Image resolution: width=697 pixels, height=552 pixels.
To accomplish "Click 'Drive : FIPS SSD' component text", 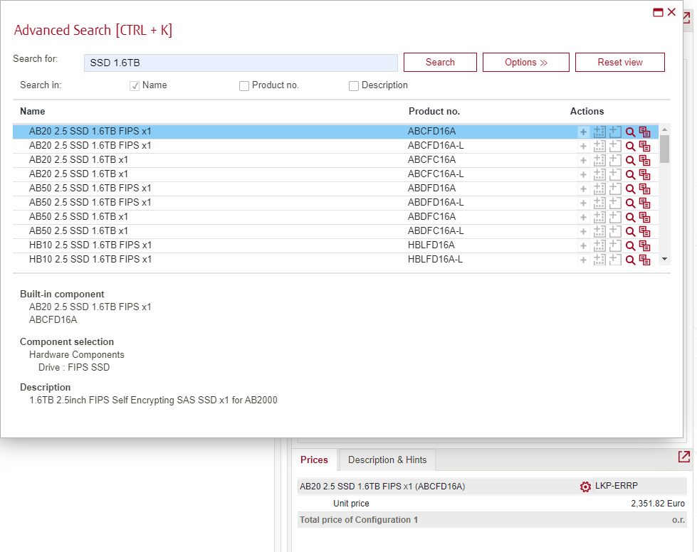I will (x=74, y=367).
